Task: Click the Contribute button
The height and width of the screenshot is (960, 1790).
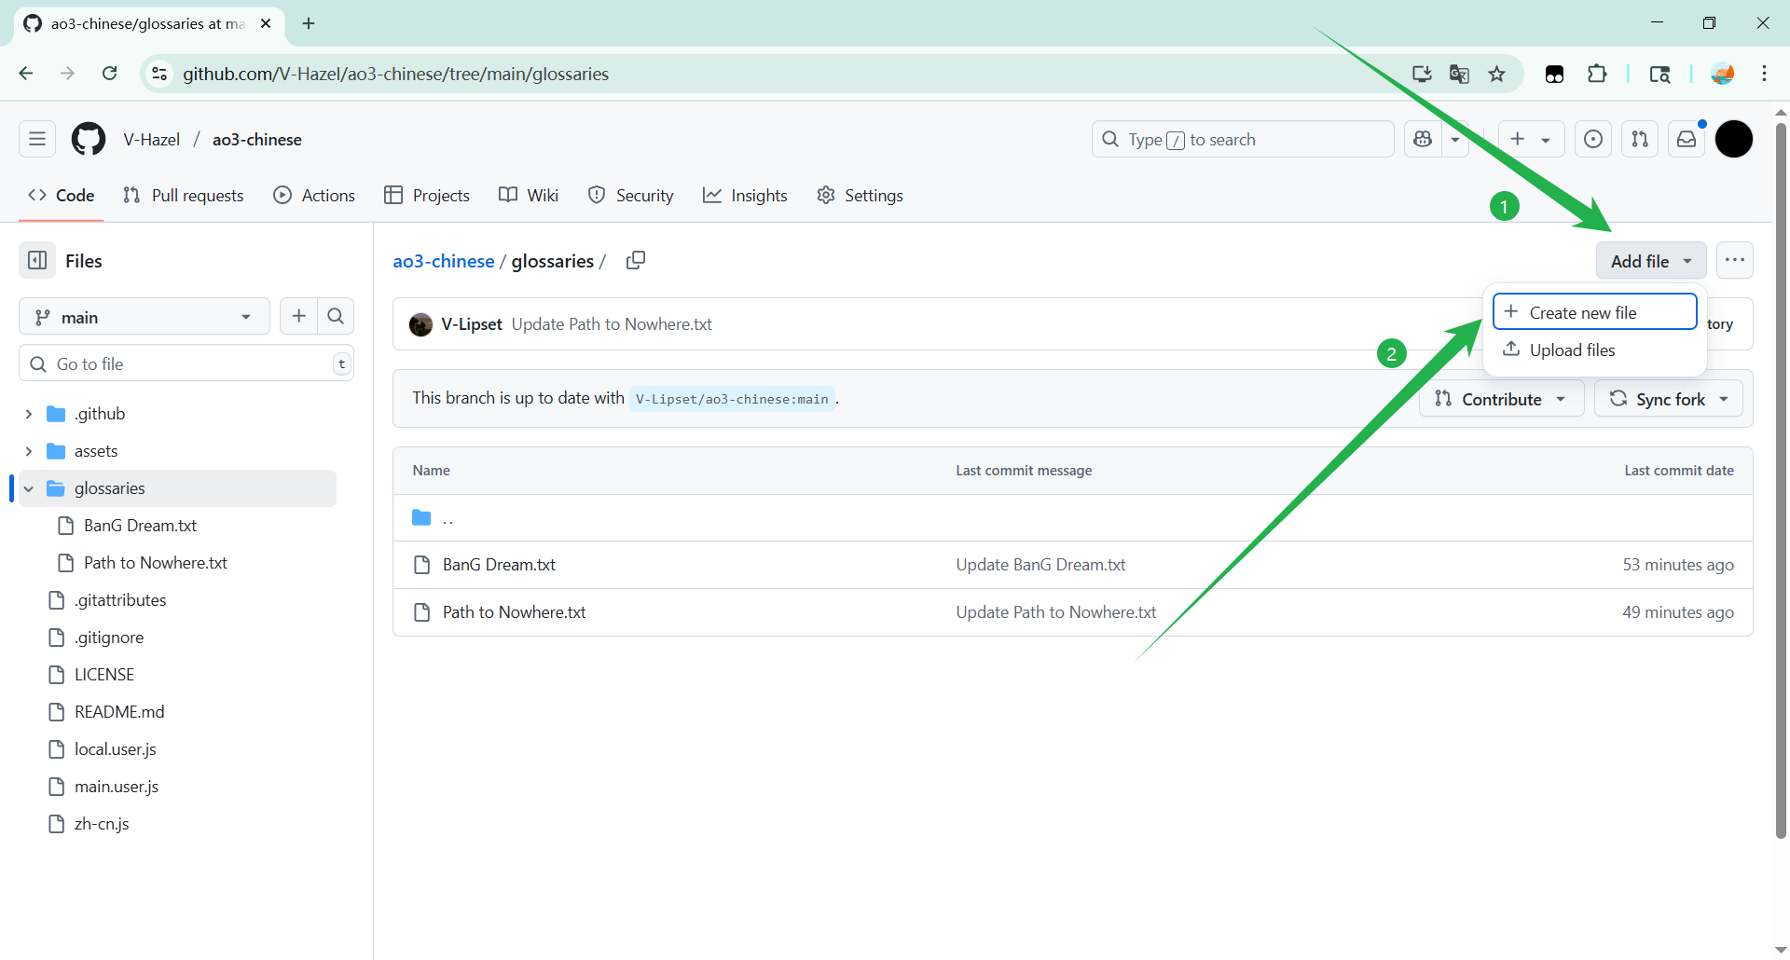Action: (x=1500, y=399)
